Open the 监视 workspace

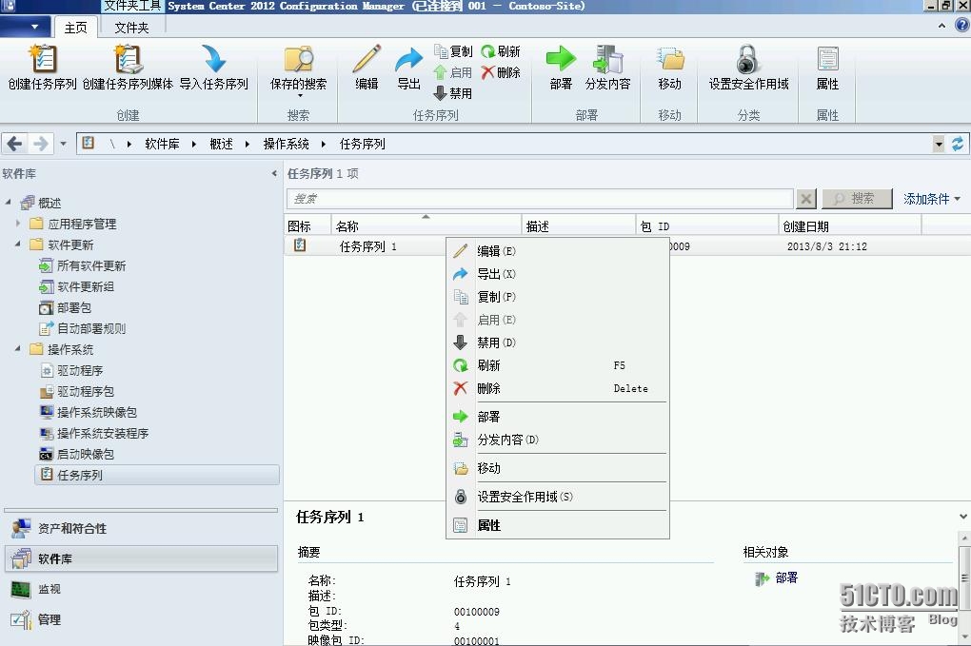pyautogui.click(x=141, y=589)
